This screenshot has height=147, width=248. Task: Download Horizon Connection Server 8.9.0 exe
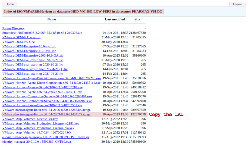[47, 101]
